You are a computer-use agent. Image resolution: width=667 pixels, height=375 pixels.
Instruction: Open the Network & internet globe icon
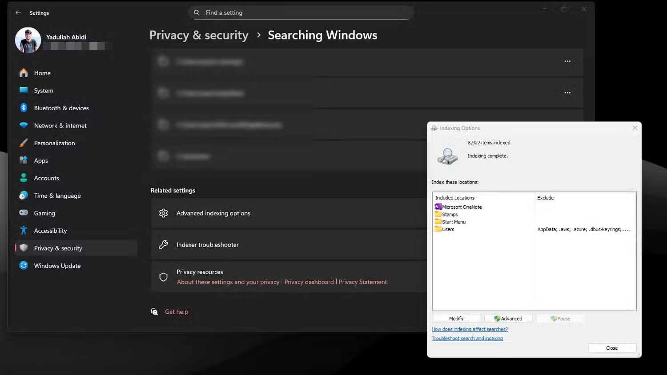[24, 125]
